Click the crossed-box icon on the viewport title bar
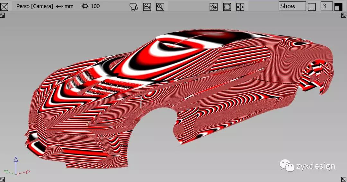 4,7
